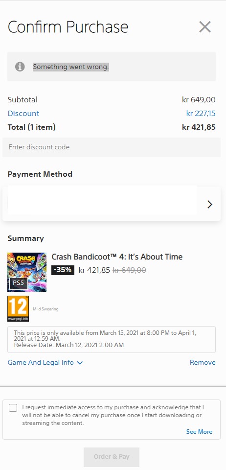The image size is (226, 470).
Task: Open payment method via right chevron
Action: click(x=210, y=205)
